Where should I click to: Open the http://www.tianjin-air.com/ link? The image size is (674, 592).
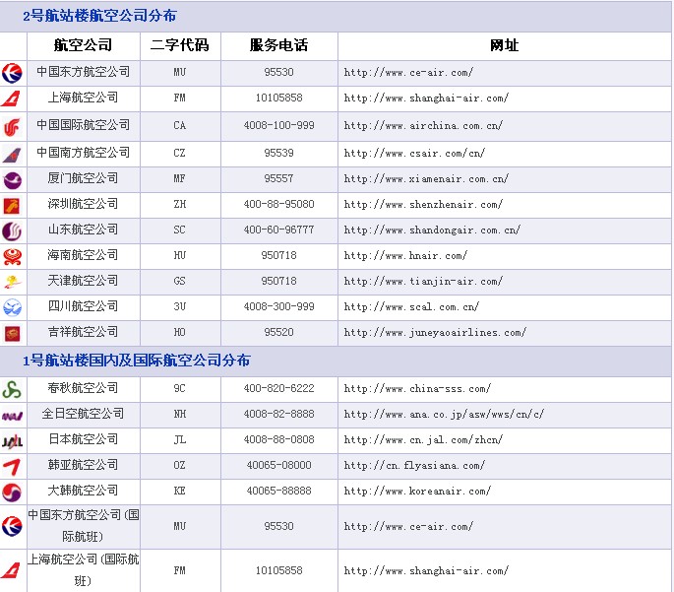[x=423, y=281]
